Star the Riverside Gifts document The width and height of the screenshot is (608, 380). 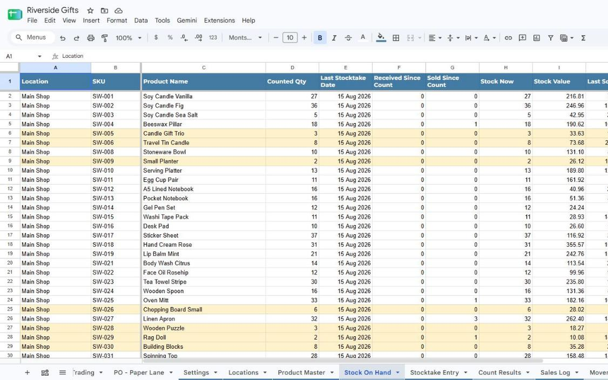tap(90, 10)
